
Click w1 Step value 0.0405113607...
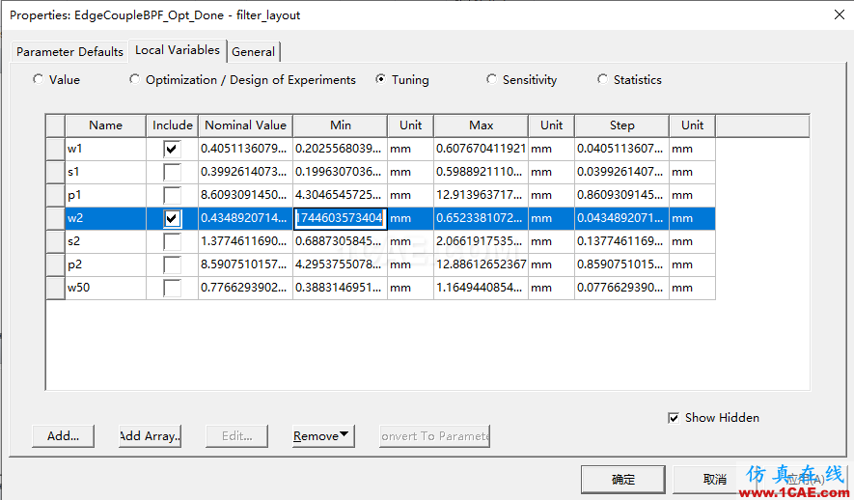pyautogui.click(x=622, y=149)
